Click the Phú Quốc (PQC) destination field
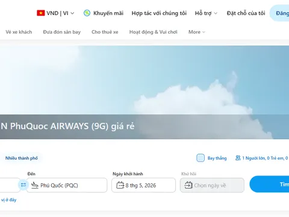The width and height of the screenshot is (289, 217). point(67,185)
